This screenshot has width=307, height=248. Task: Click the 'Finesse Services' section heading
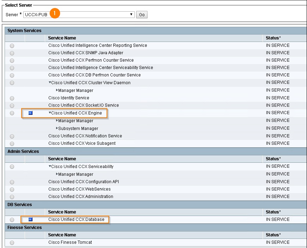pos(25,228)
